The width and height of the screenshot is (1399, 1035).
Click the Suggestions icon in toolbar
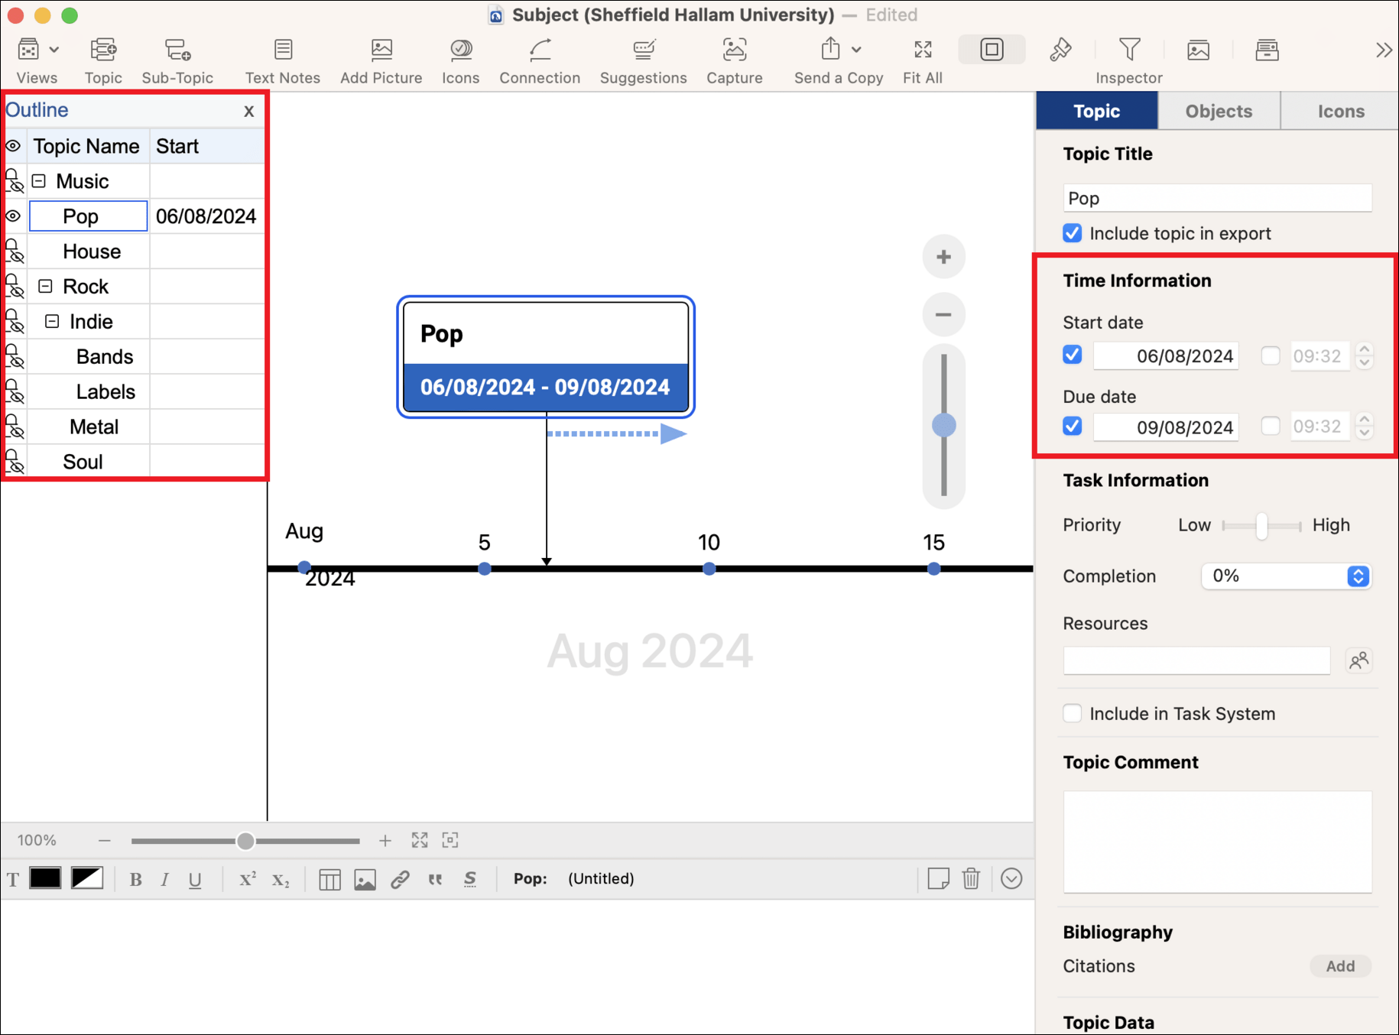643,50
